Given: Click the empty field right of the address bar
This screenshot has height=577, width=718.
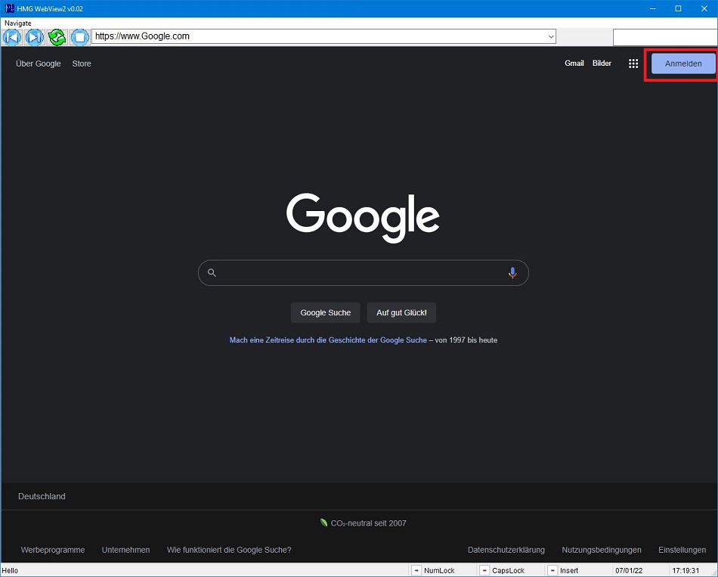Looking at the screenshot, I should pos(665,37).
